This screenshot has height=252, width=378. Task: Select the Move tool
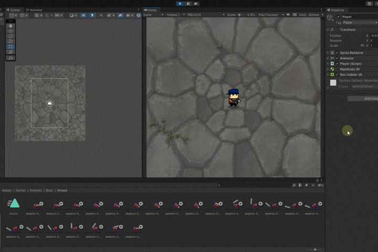[x=10, y=31]
